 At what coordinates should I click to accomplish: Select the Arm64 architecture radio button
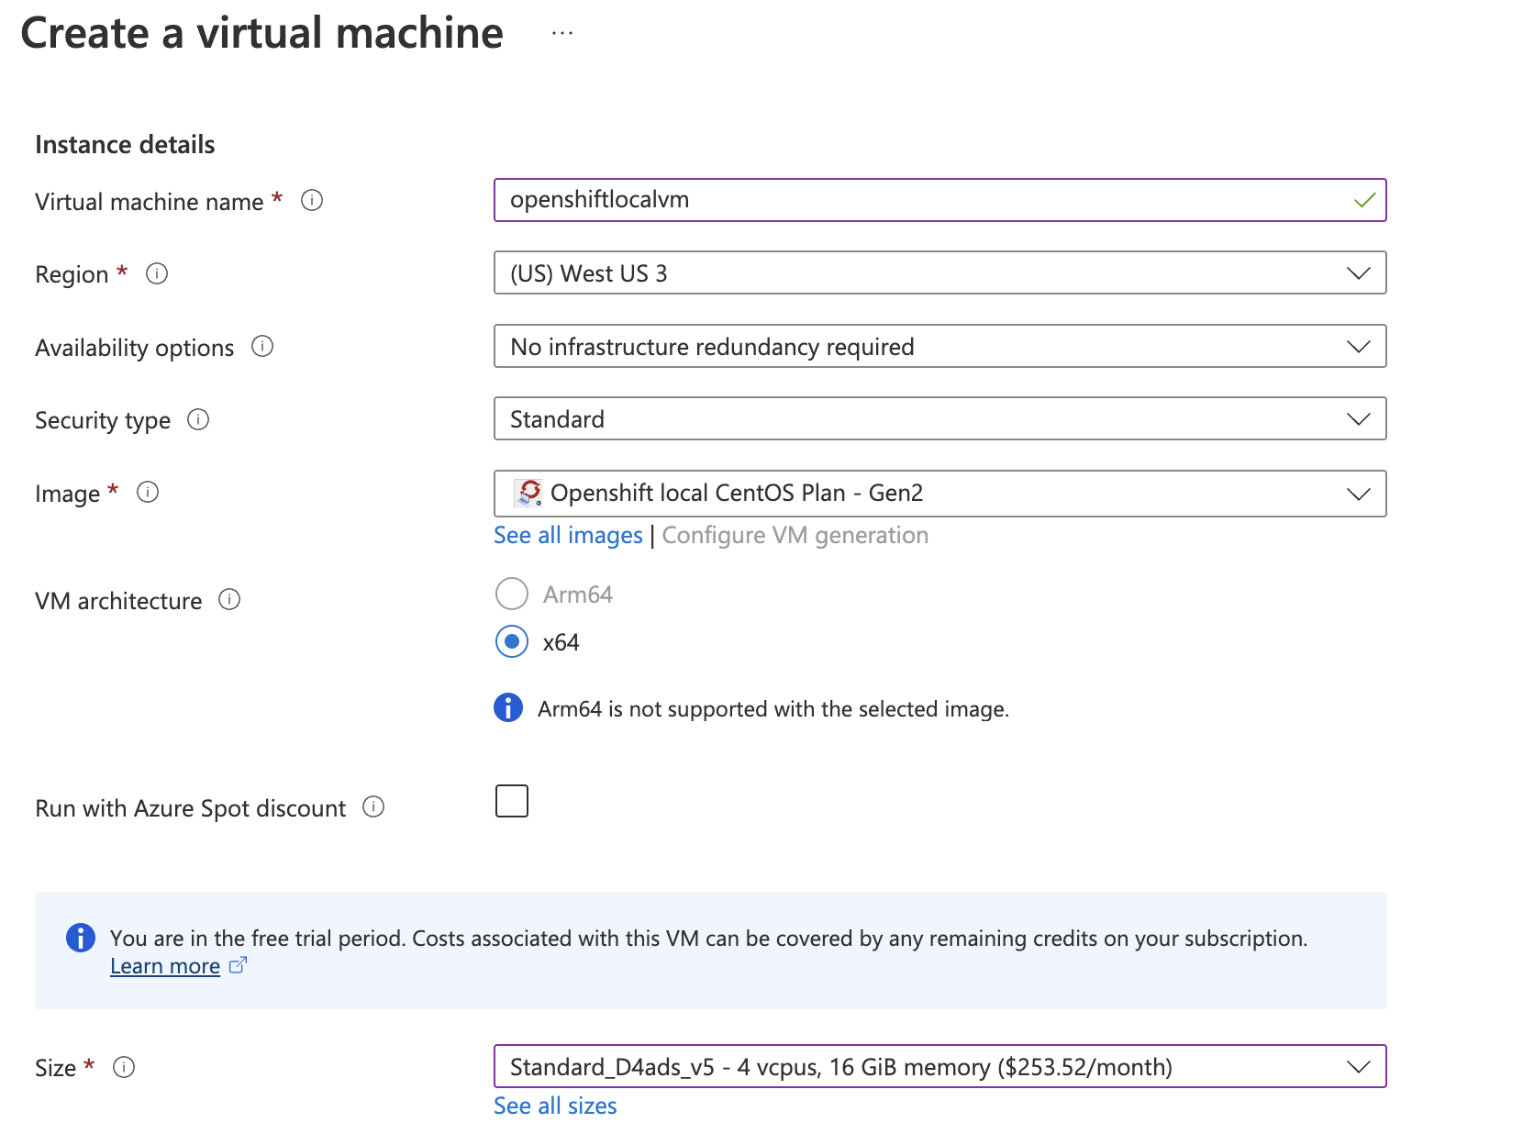pyautogui.click(x=512, y=594)
